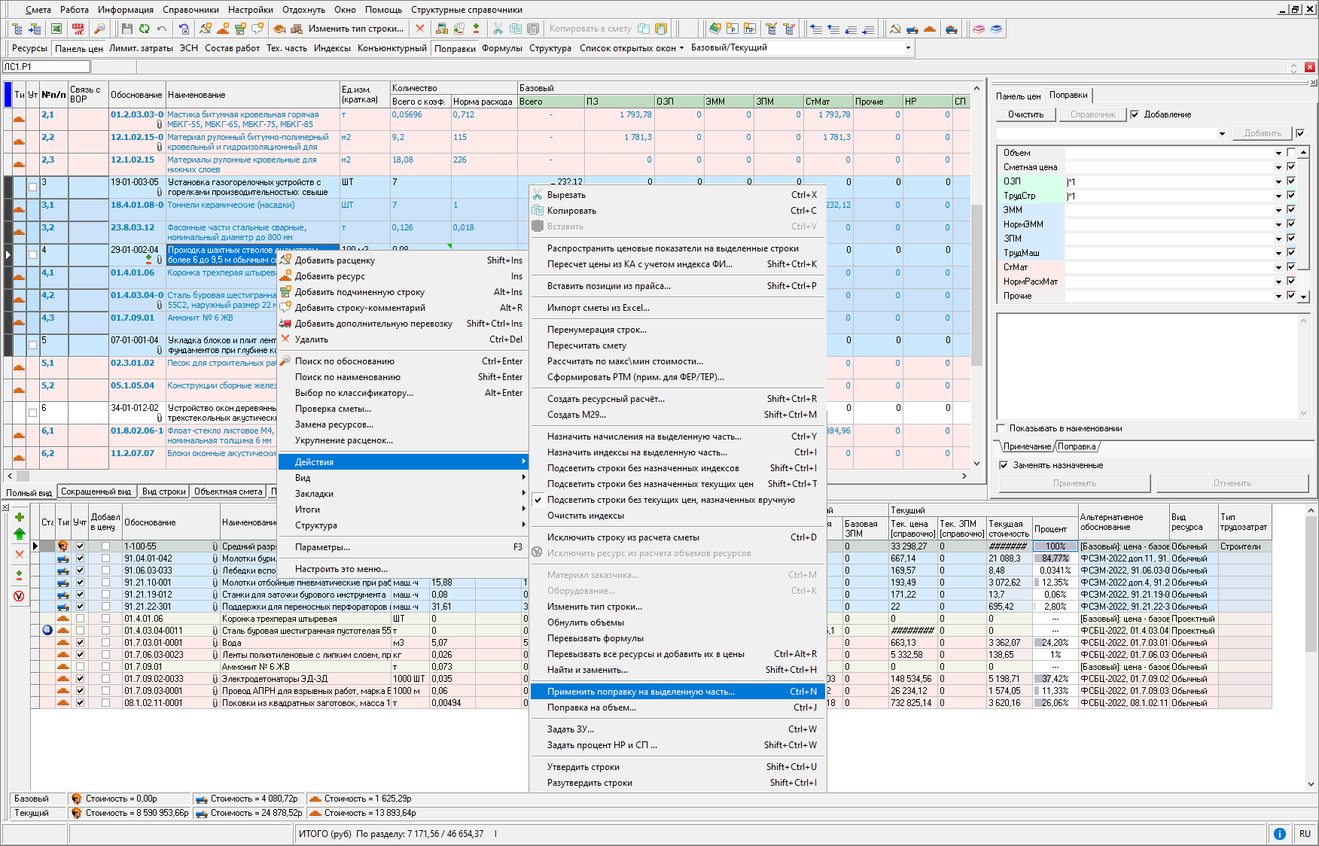Toggle the checkbox next to the Добавить button
This screenshot has width=1319, height=846.
(1300, 133)
